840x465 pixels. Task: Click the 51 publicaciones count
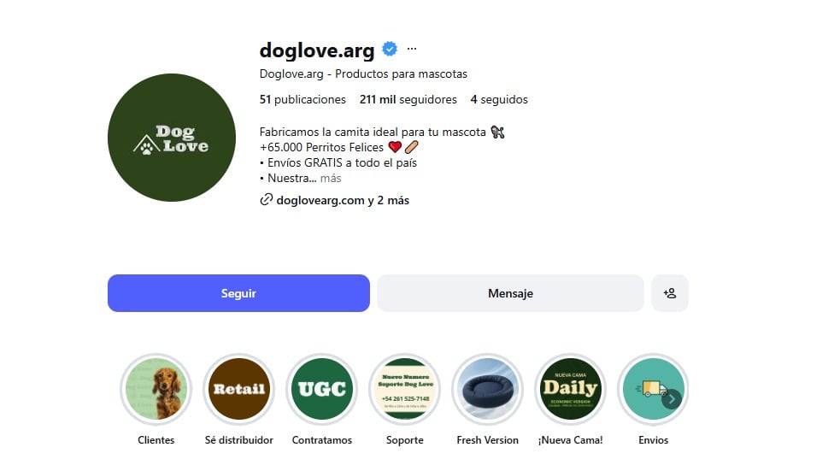pos(303,99)
